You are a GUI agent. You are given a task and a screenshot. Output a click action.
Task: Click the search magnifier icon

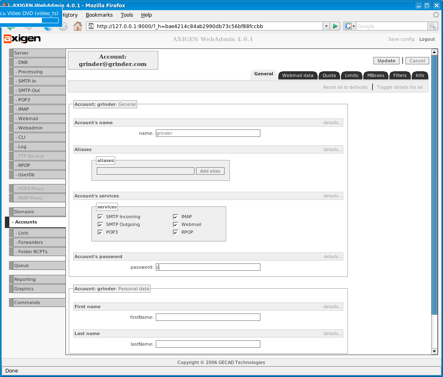(432, 26)
